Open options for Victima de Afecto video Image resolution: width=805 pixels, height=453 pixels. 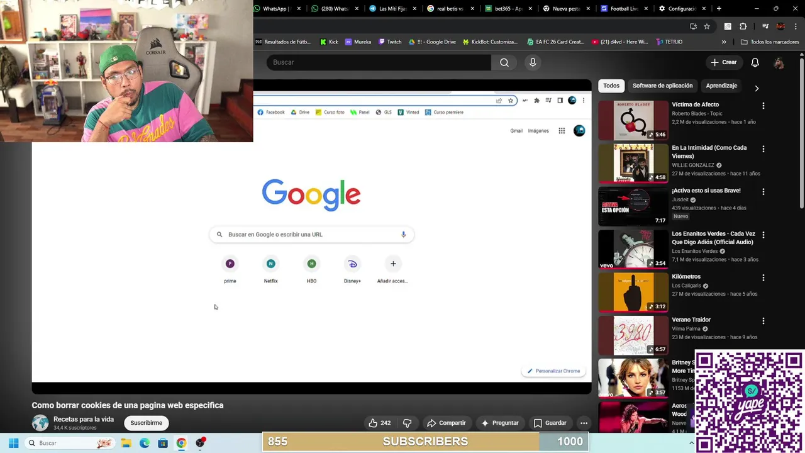click(763, 106)
